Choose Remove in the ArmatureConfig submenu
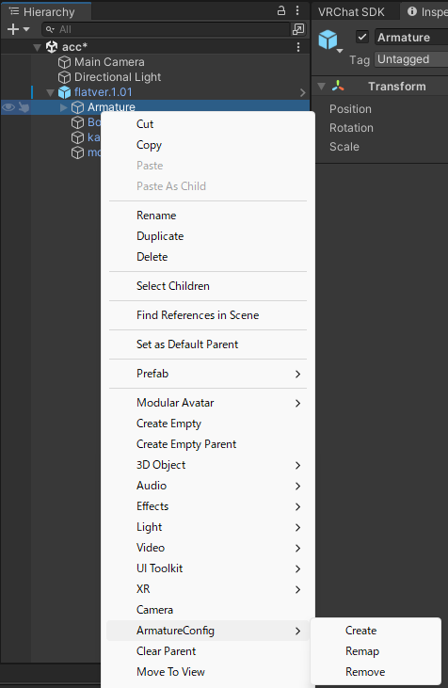The image size is (448, 688). pyautogui.click(x=376, y=672)
